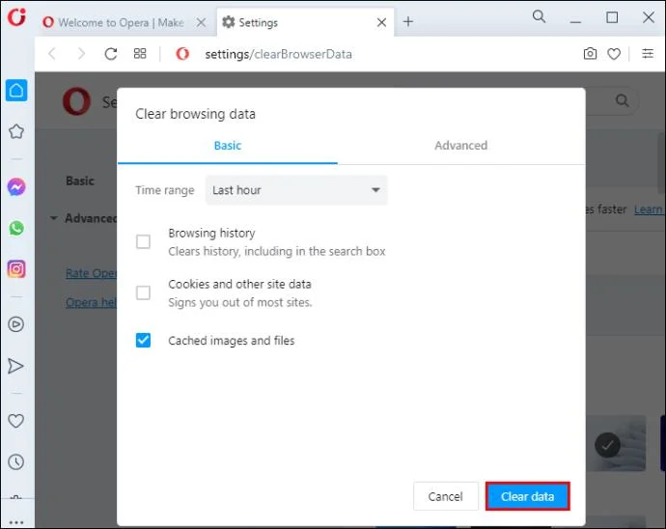Select the Settings browser tab
The image size is (666, 529).
pos(305,22)
